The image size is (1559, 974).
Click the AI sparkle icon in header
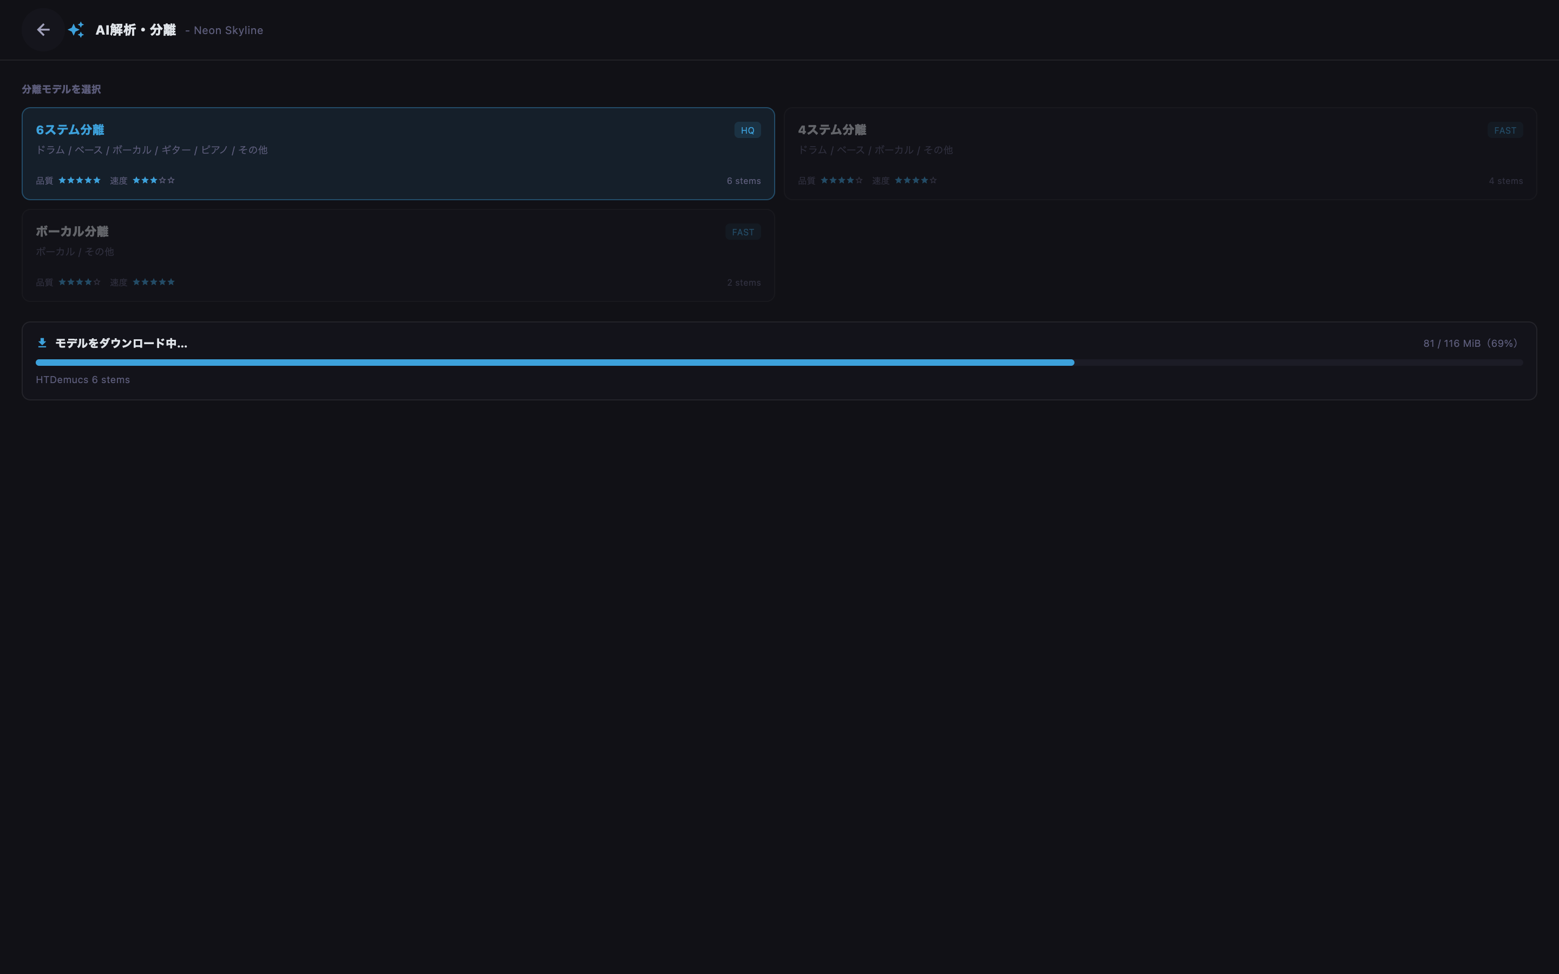click(76, 30)
